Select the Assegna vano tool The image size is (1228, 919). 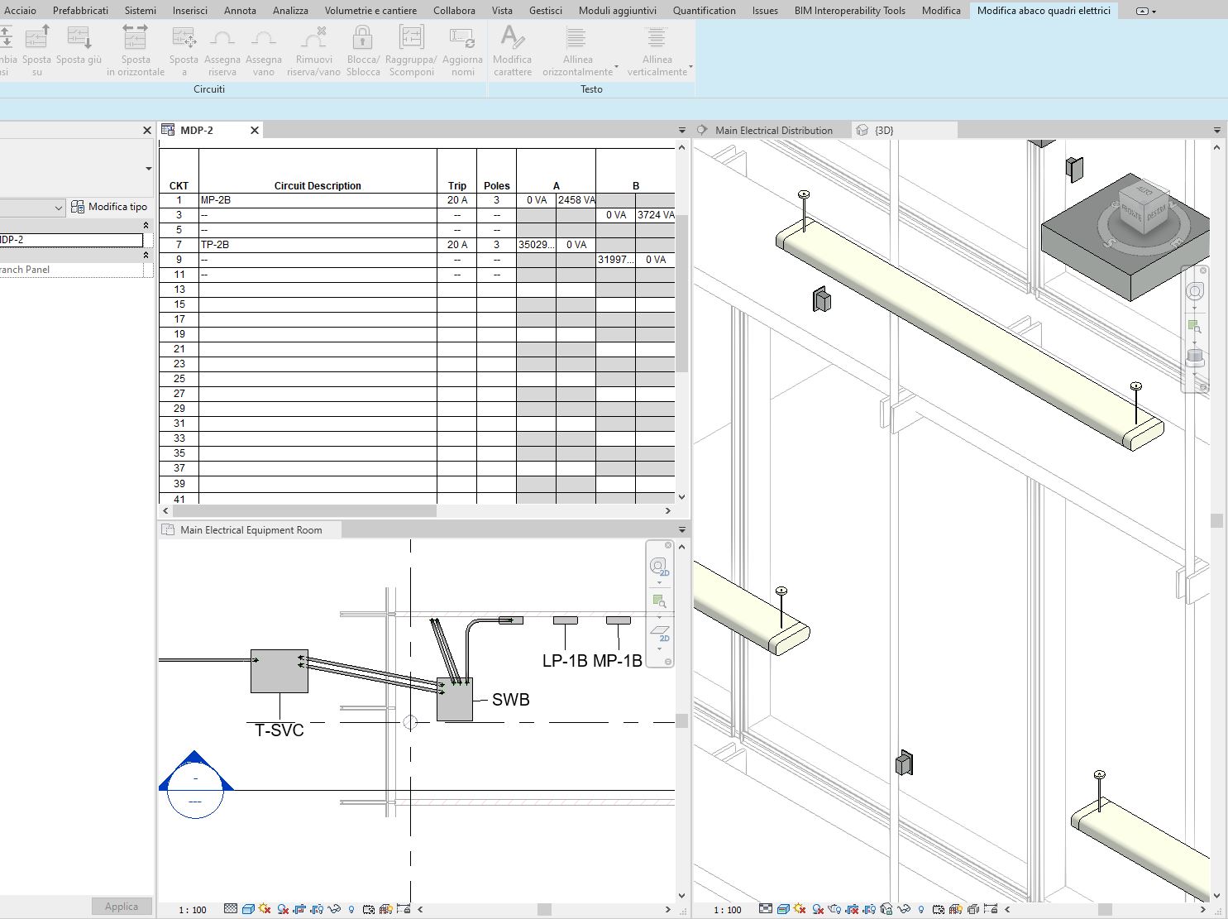[x=264, y=50]
